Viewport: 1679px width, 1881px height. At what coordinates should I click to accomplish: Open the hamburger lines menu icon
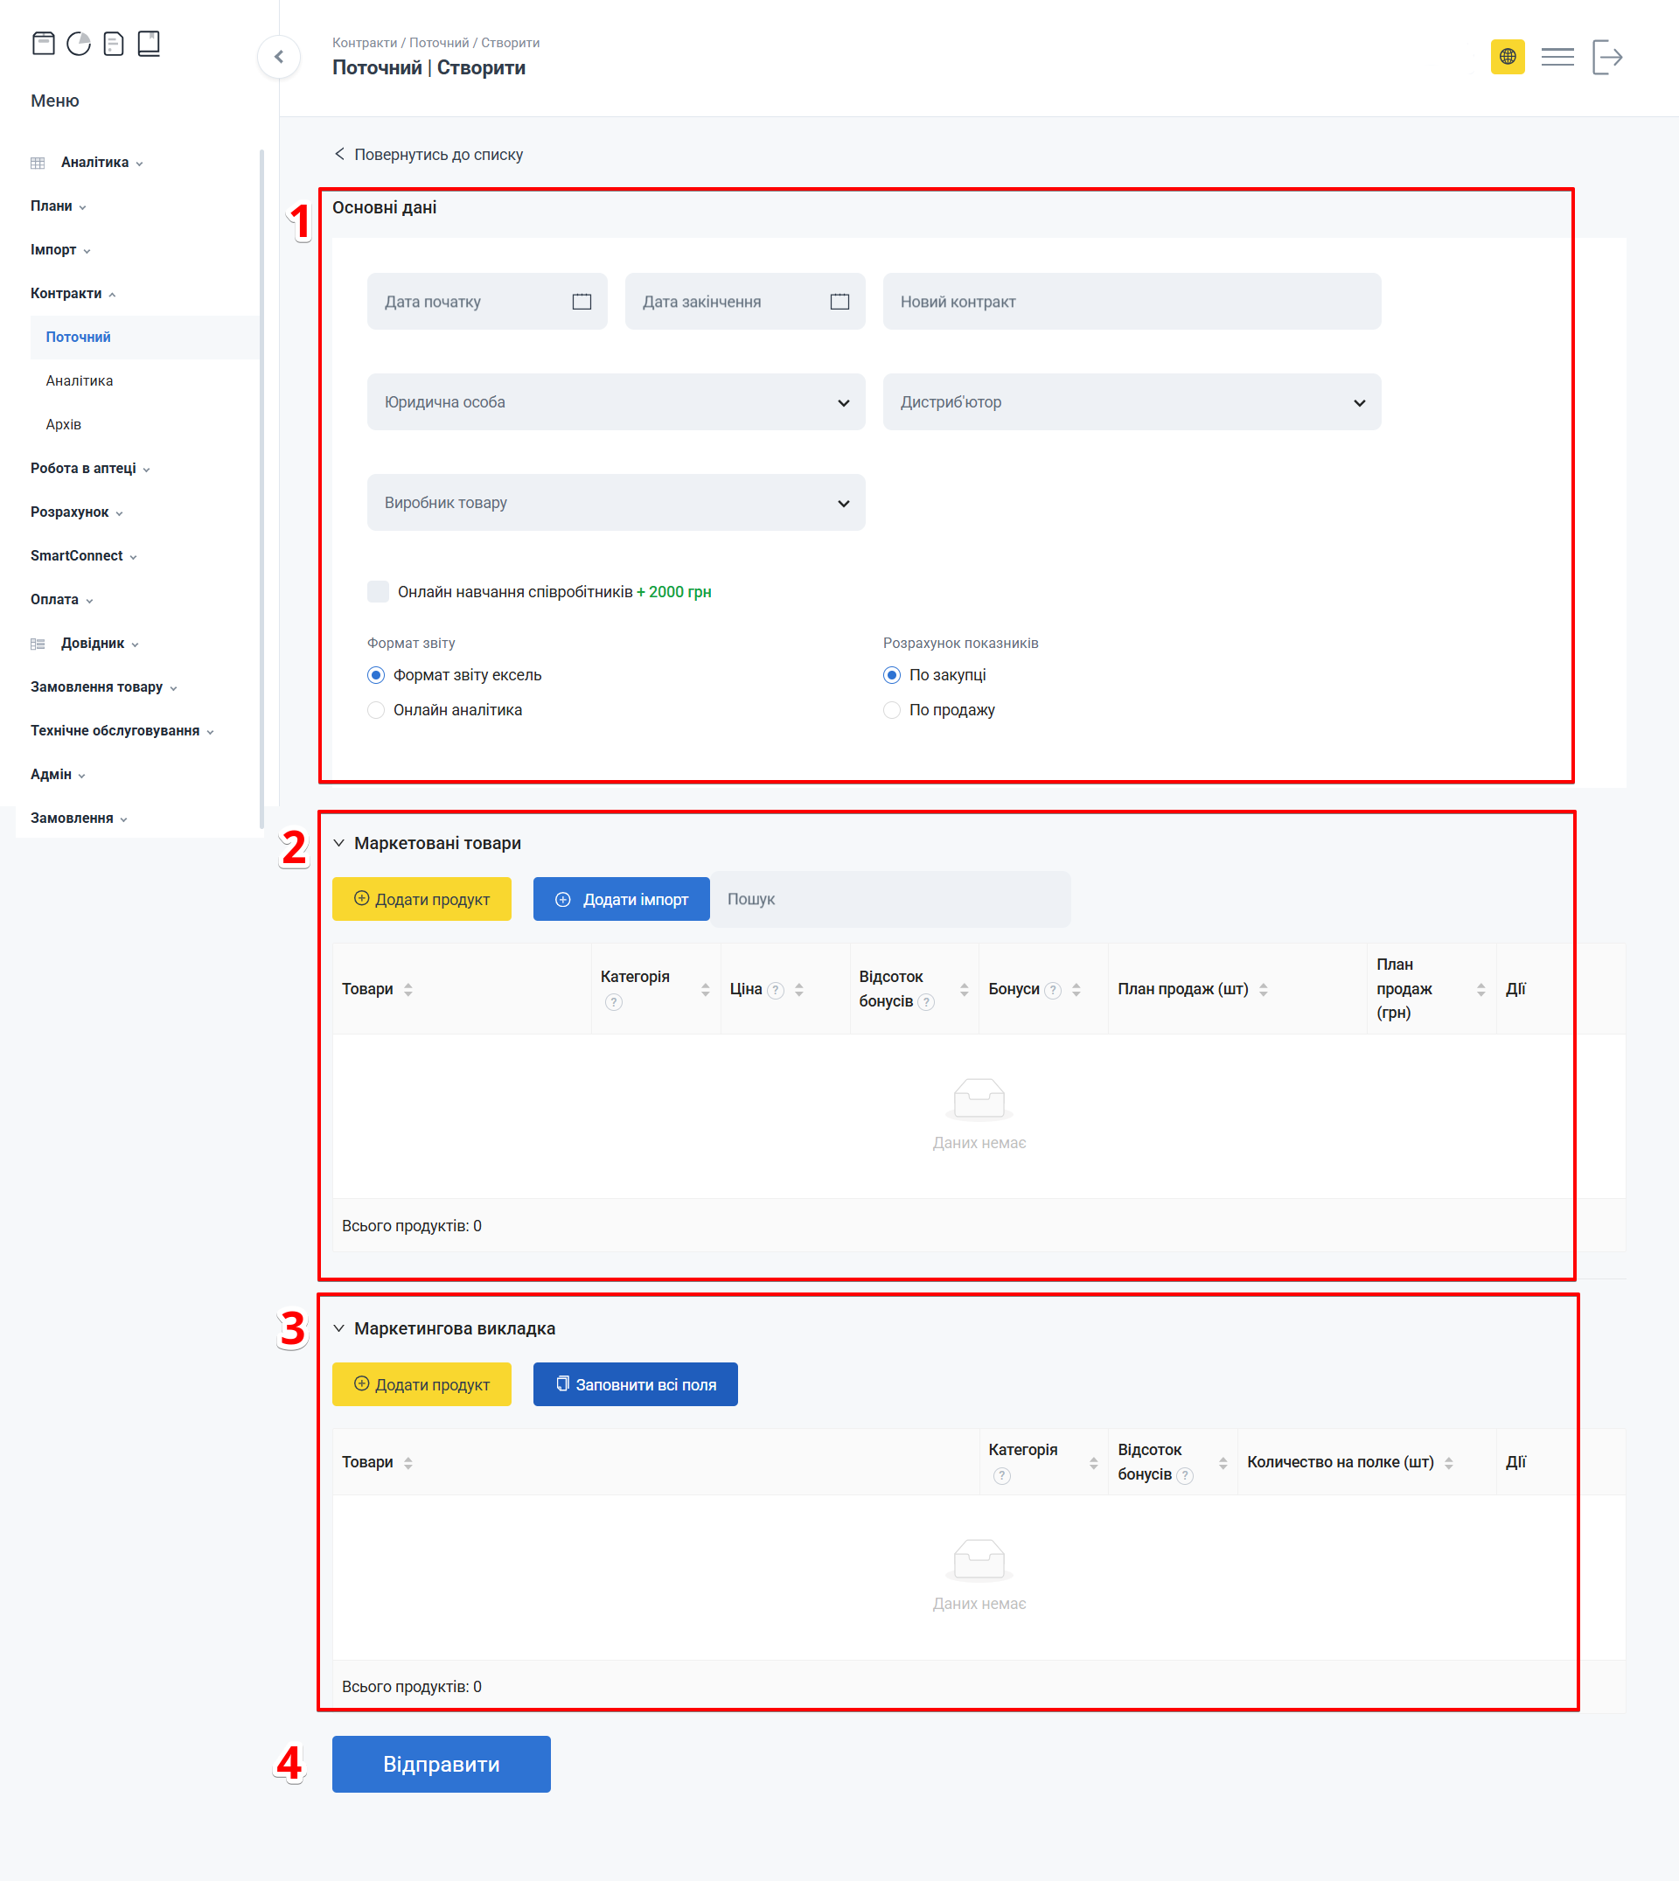tap(1557, 56)
